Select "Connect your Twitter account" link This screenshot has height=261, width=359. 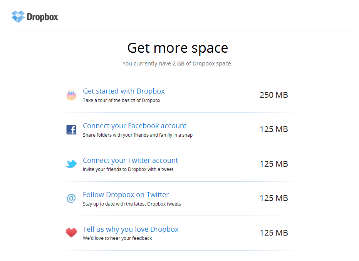[130, 161]
